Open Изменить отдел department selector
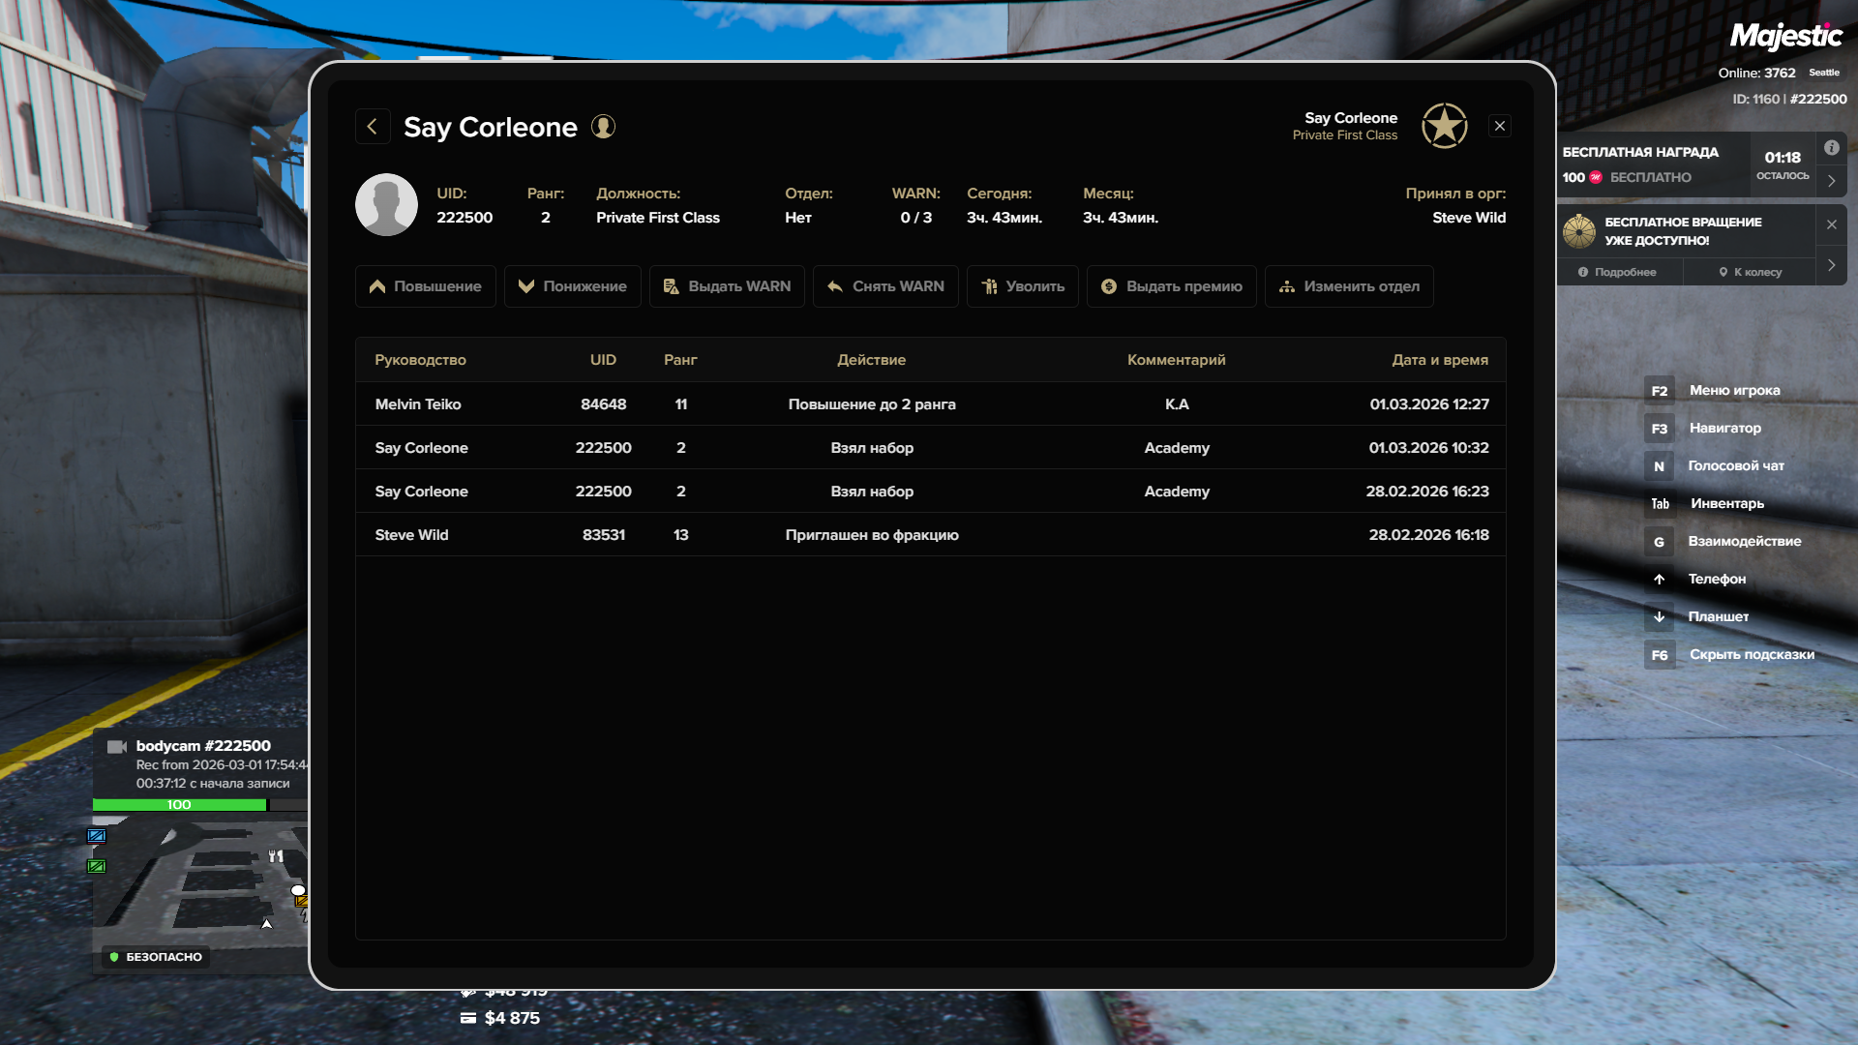Image resolution: width=1858 pixels, height=1045 pixels. [x=1349, y=286]
